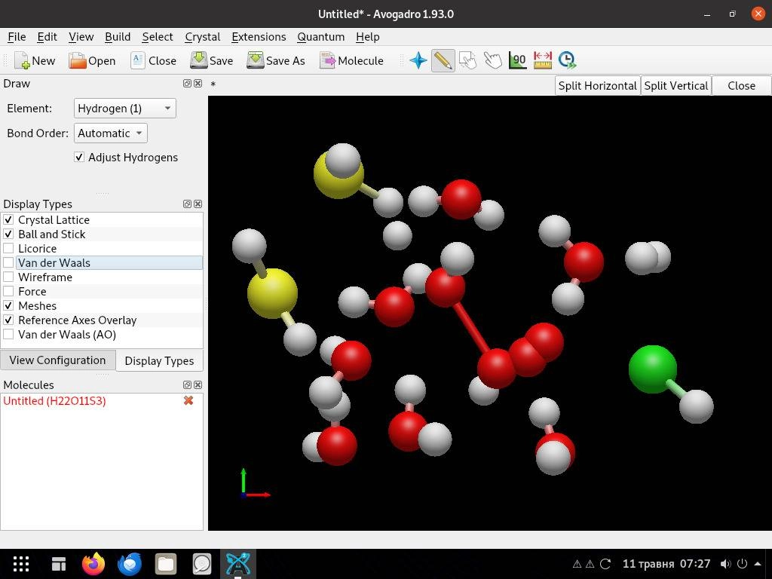Viewport: 772px width, 579px height.
Task: Open the Bond Order dropdown
Action: (x=110, y=133)
